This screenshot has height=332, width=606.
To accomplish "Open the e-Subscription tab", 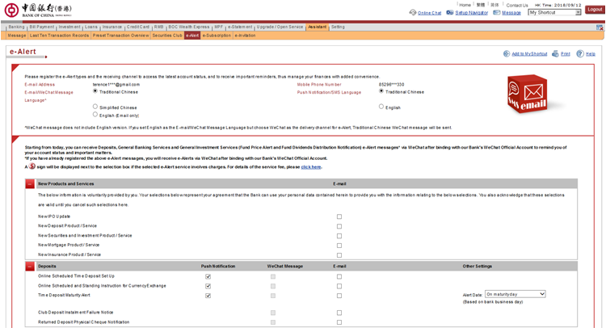I will [x=217, y=36].
